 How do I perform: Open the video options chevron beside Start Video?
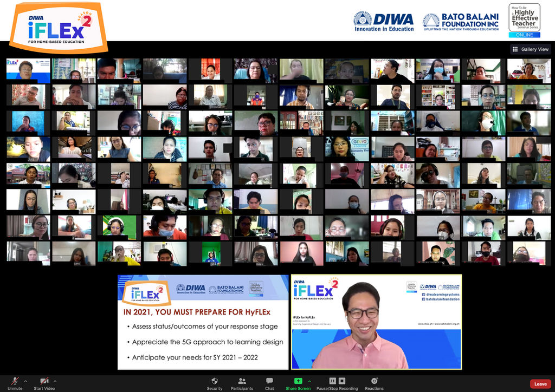[54, 381]
